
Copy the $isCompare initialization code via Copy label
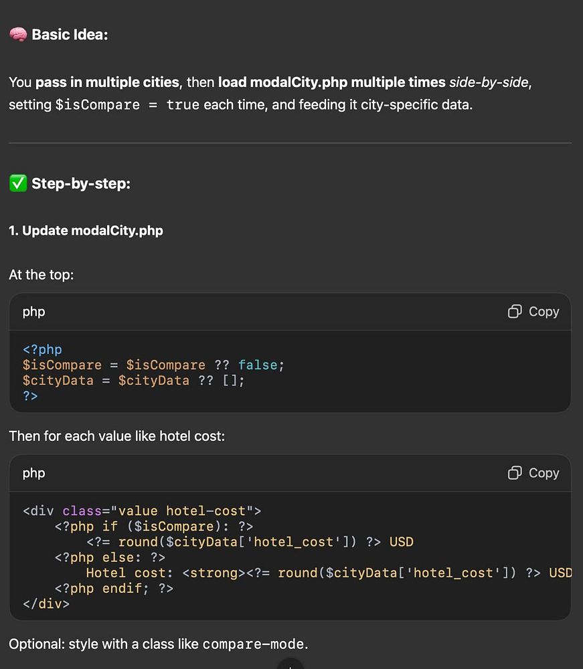tap(544, 312)
